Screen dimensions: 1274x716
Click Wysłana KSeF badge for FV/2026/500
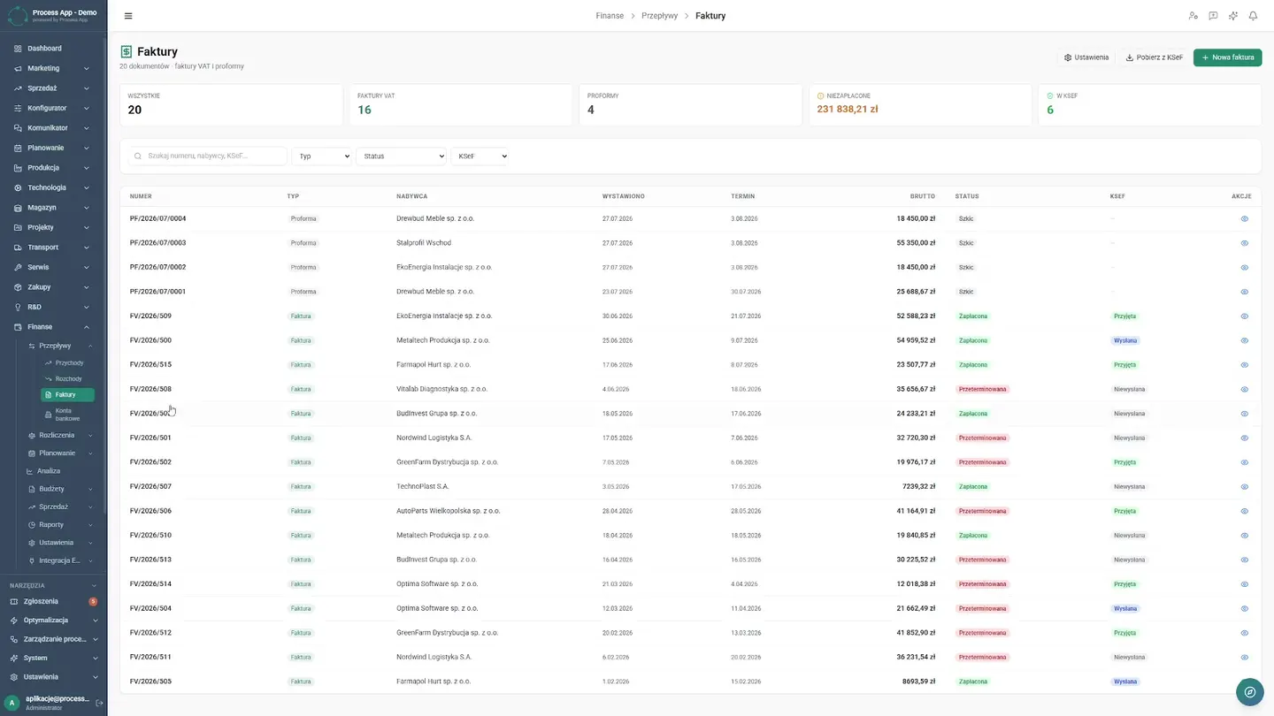[x=1125, y=340]
